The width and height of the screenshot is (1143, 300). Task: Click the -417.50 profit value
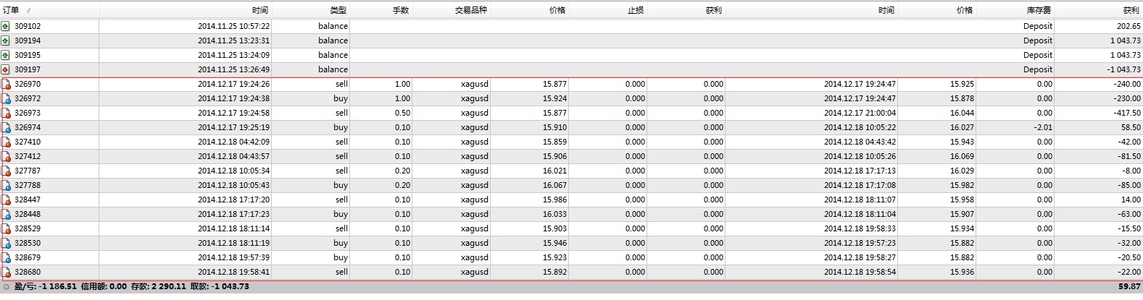pos(1127,113)
